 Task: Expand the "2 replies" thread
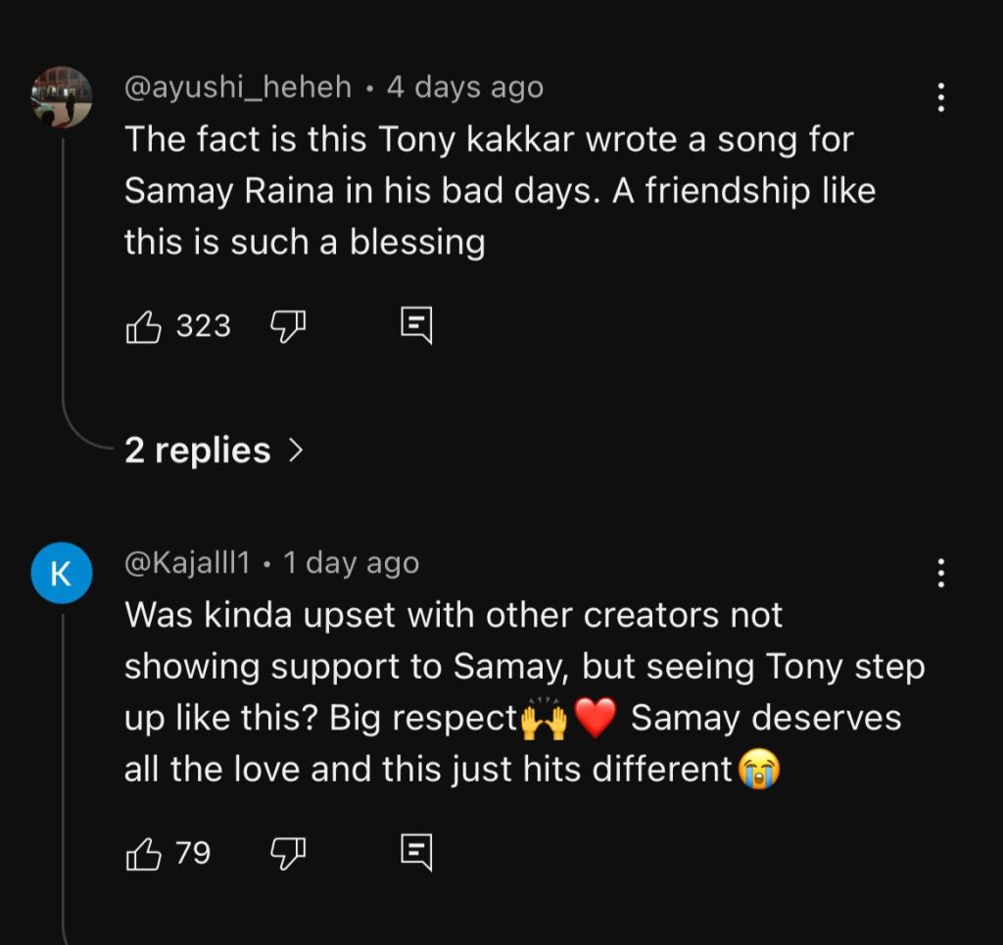(198, 450)
